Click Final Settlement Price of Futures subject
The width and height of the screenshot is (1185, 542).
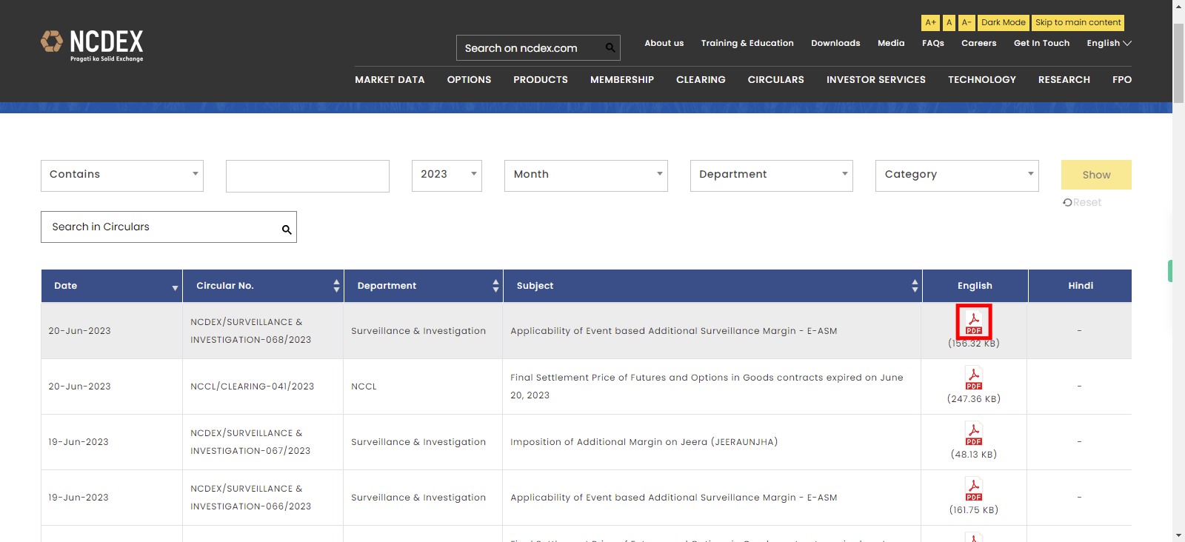pos(707,387)
